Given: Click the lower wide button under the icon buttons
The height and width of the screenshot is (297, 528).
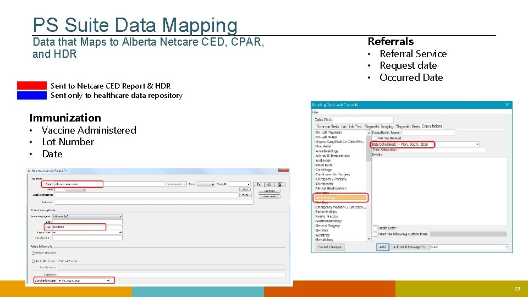Looking at the screenshot, I should click(269, 196).
